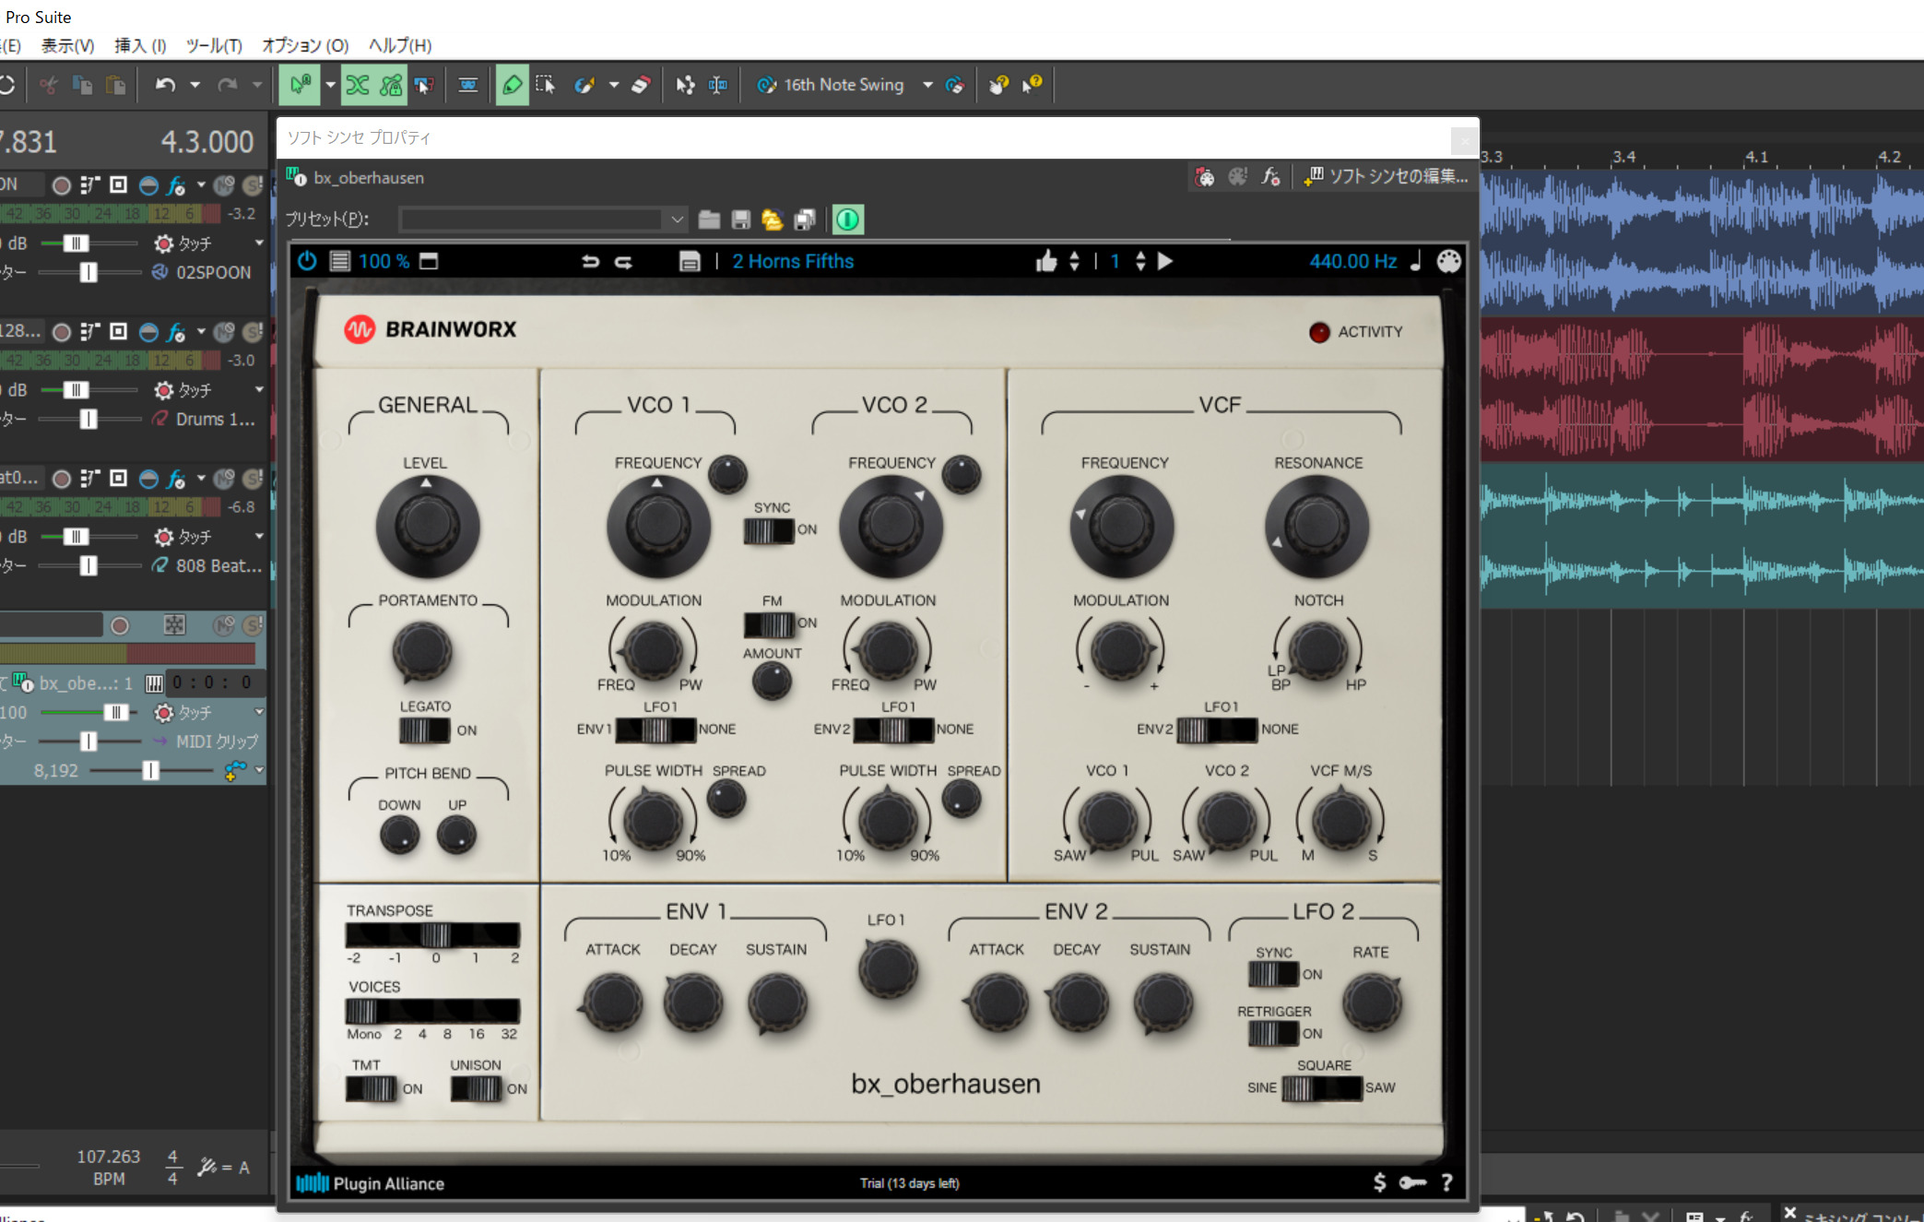Image resolution: width=1924 pixels, height=1222 pixels.
Task: Open the ヘルプ(H) menu
Action: point(400,45)
